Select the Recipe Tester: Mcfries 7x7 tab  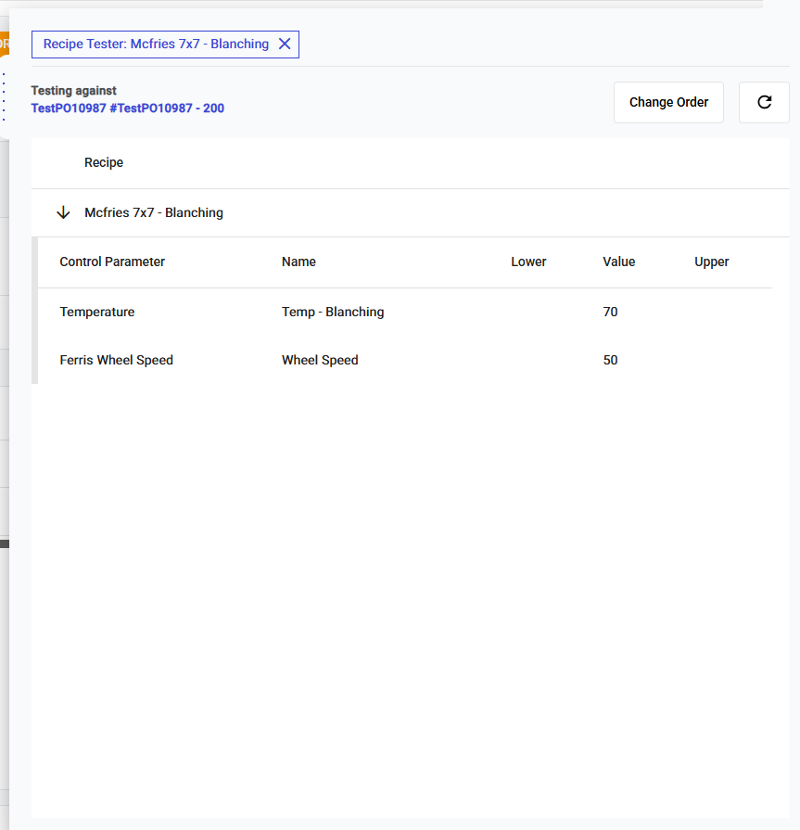[x=156, y=45]
